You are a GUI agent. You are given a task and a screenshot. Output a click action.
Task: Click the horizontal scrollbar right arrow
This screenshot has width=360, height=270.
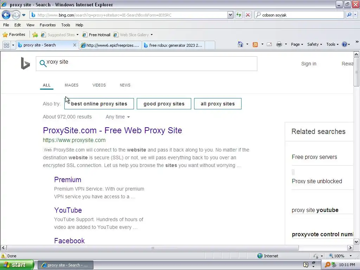pyautogui.click(x=350, y=248)
